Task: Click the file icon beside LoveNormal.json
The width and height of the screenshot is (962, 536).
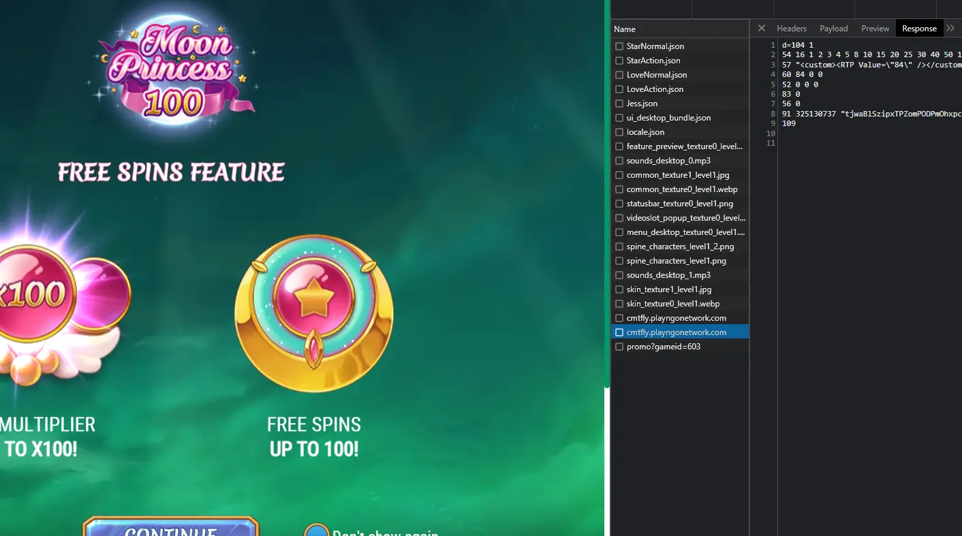Action: (619, 75)
